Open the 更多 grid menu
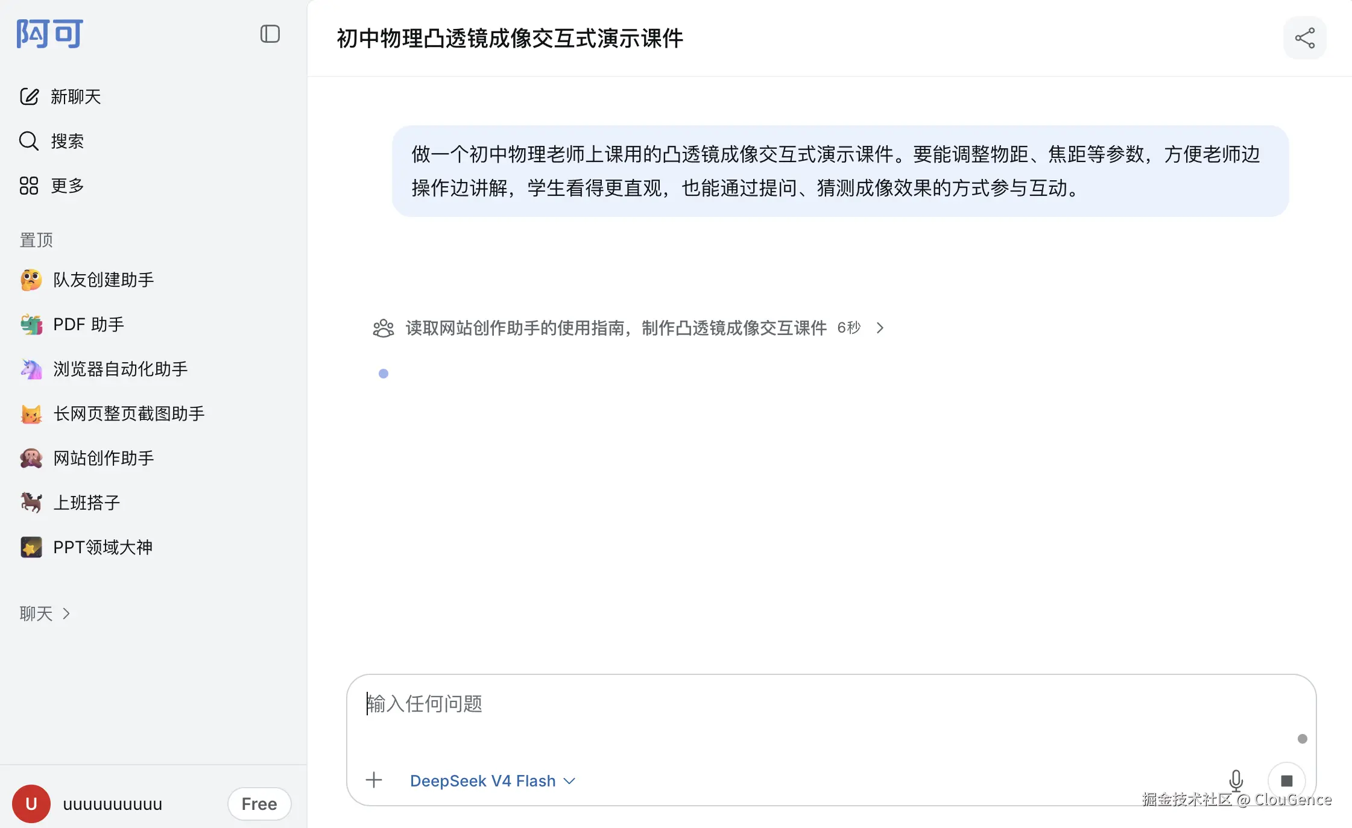The width and height of the screenshot is (1352, 828). (x=52, y=186)
